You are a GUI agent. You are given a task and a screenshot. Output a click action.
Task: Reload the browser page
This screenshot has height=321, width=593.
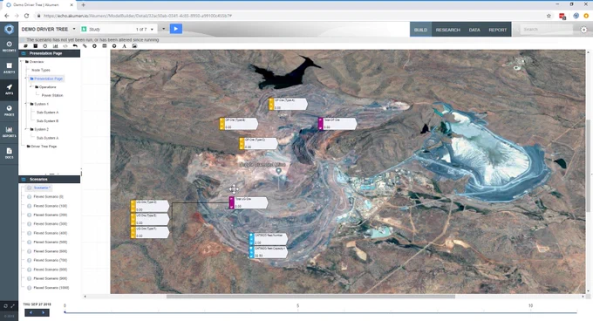pyautogui.click(x=26, y=16)
